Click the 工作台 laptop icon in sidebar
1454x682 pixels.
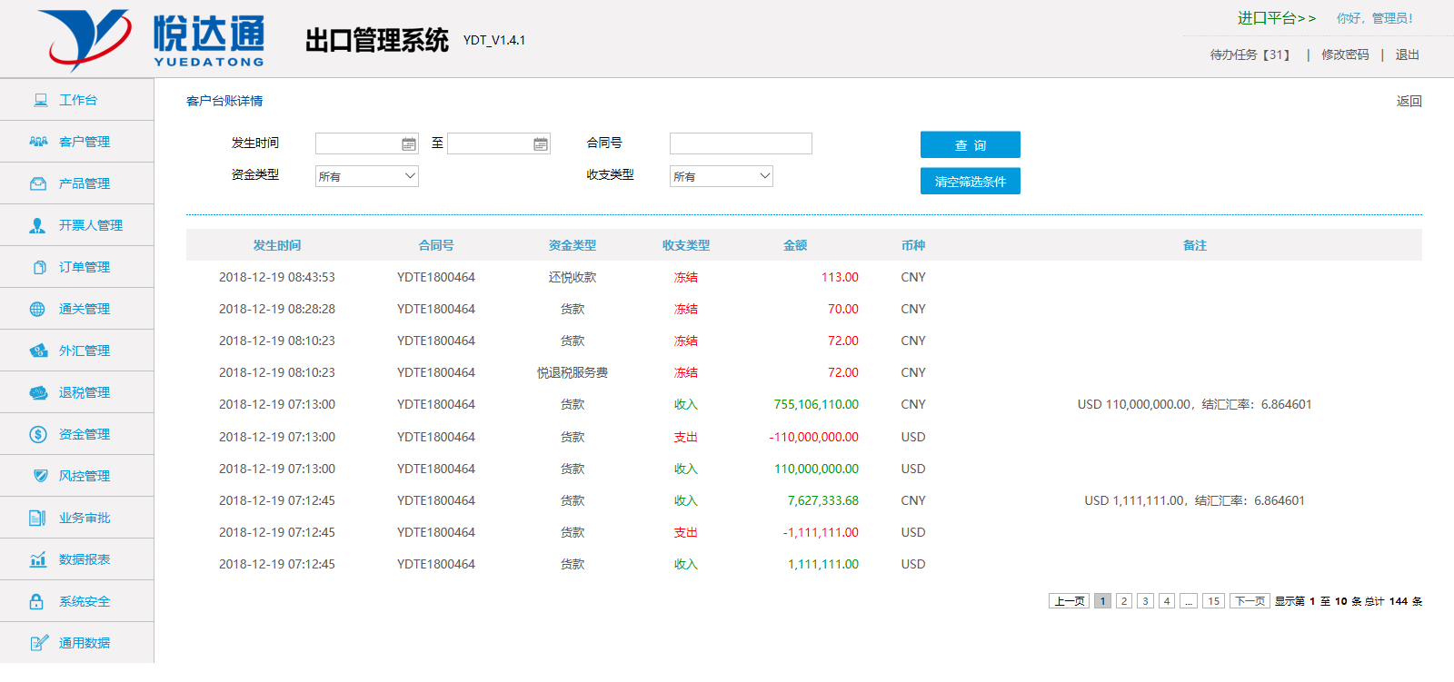tap(41, 100)
